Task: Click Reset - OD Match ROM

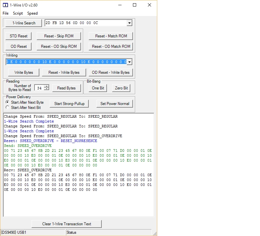Action: pos(111,46)
